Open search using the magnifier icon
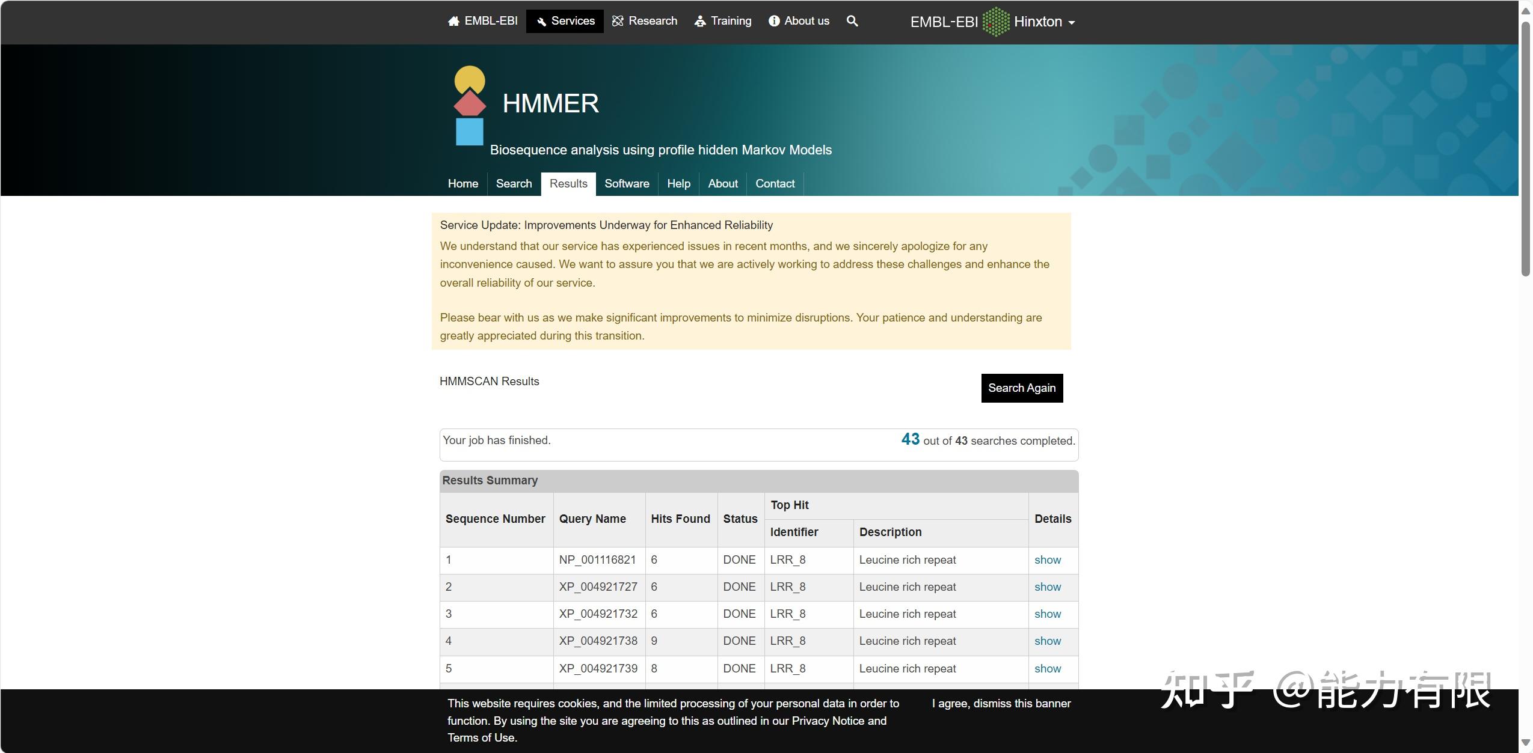The width and height of the screenshot is (1533, 753). (x=852, y=21)
